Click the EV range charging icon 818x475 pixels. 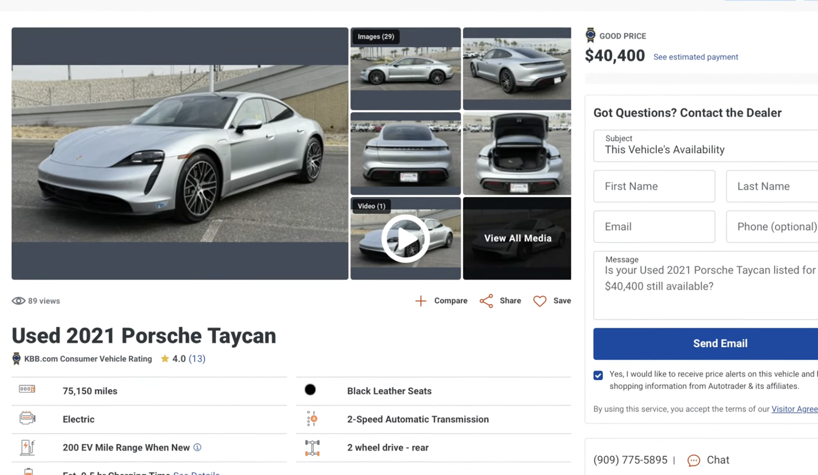[x=27, y=447]
